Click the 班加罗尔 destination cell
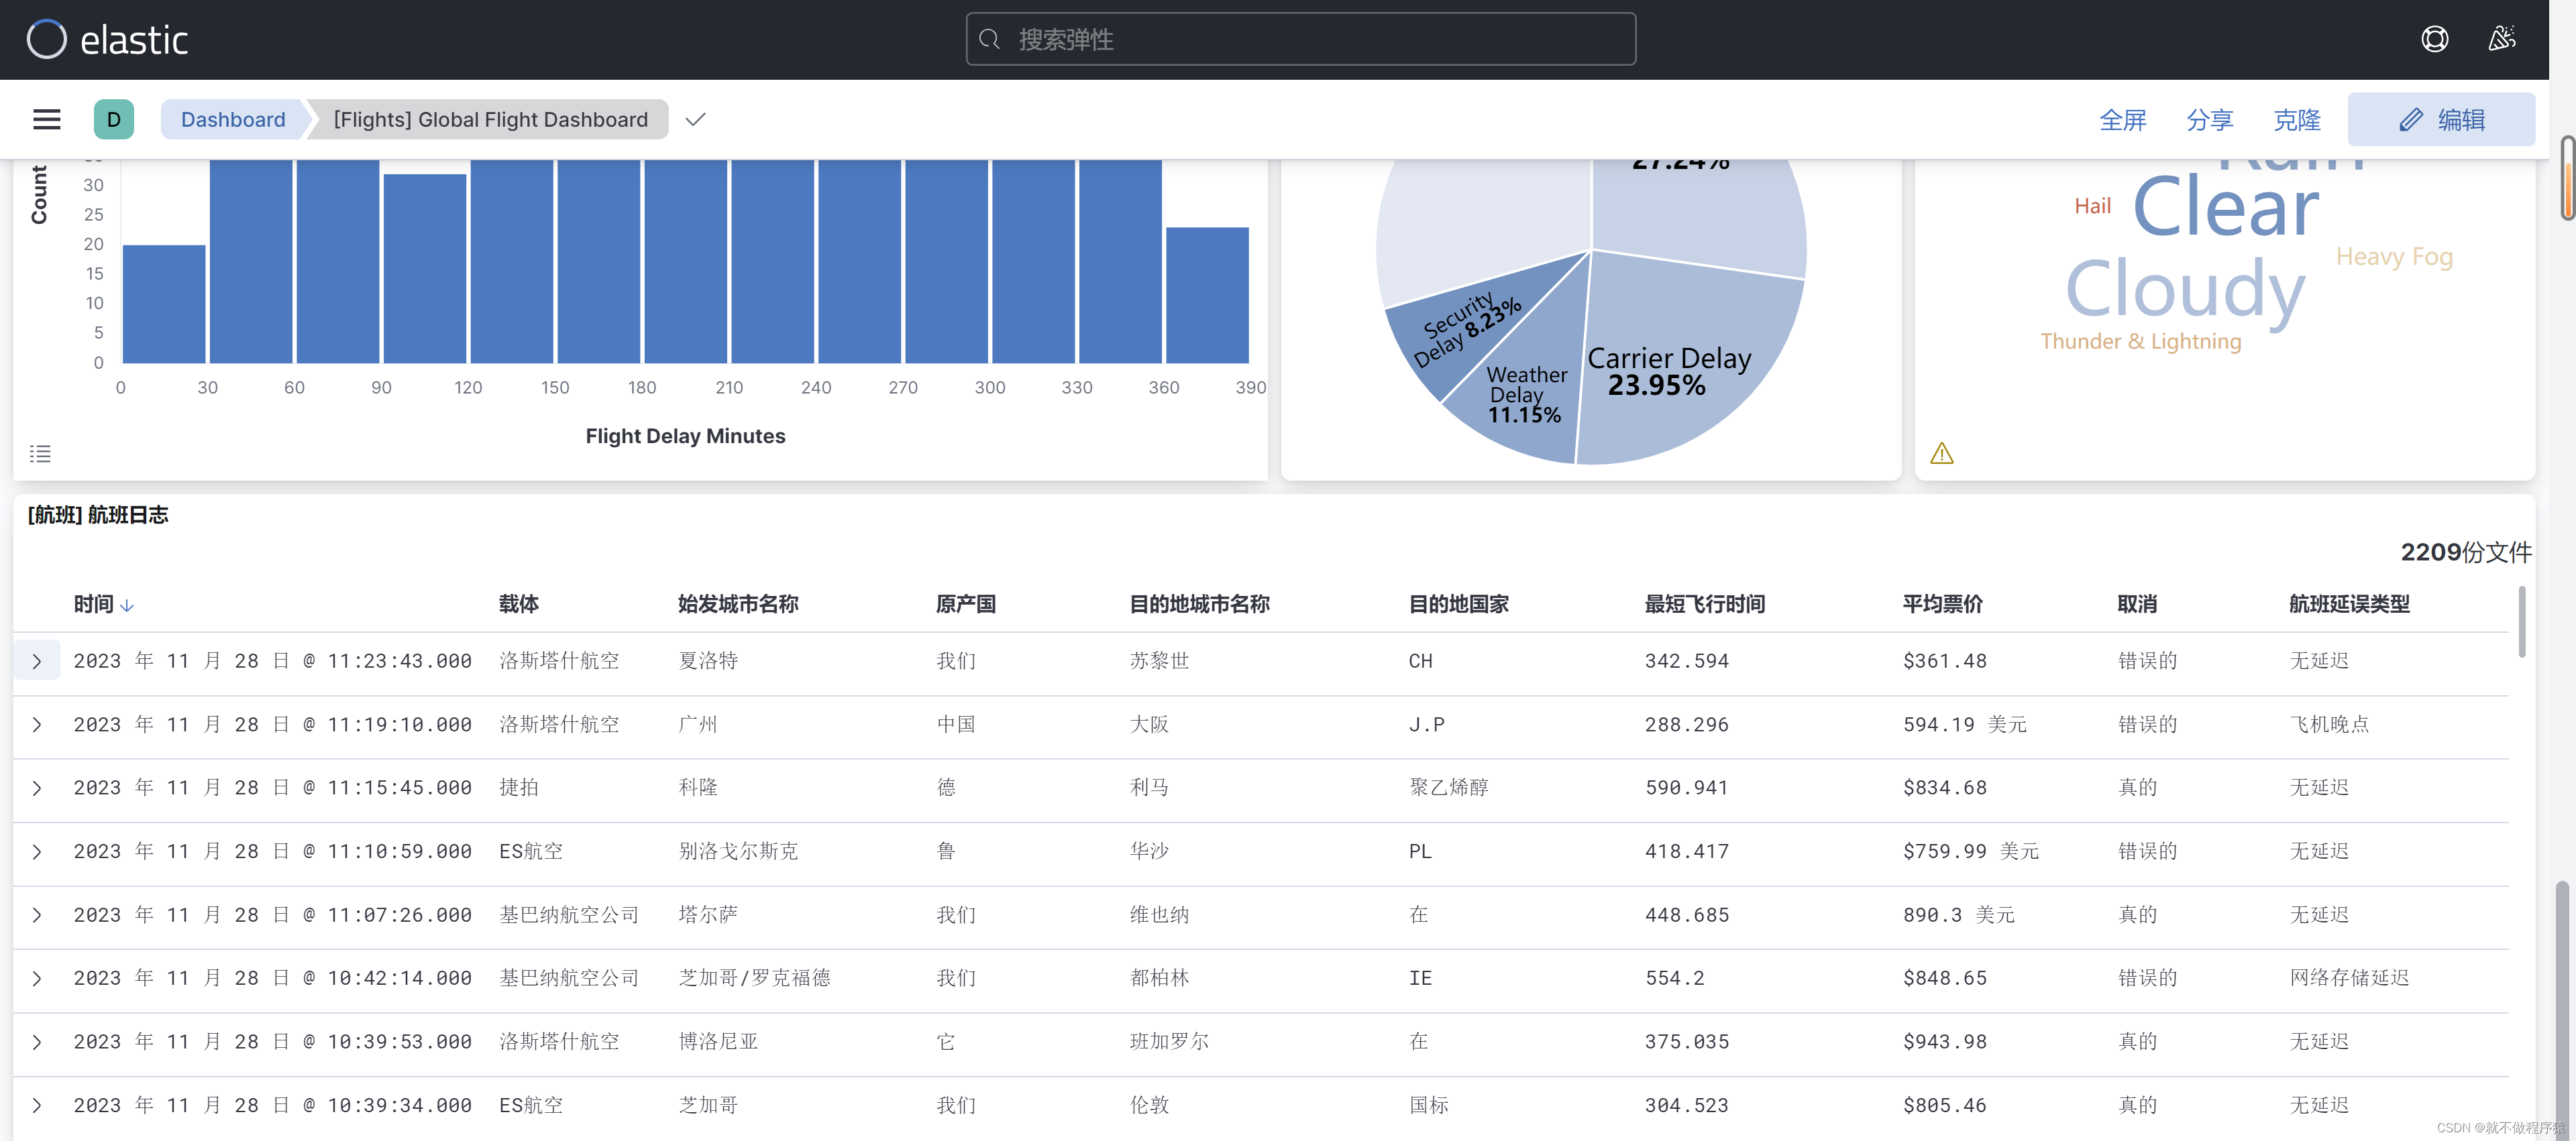This screenshot has width=2576, height=1141. (x=1169, y=1042)
